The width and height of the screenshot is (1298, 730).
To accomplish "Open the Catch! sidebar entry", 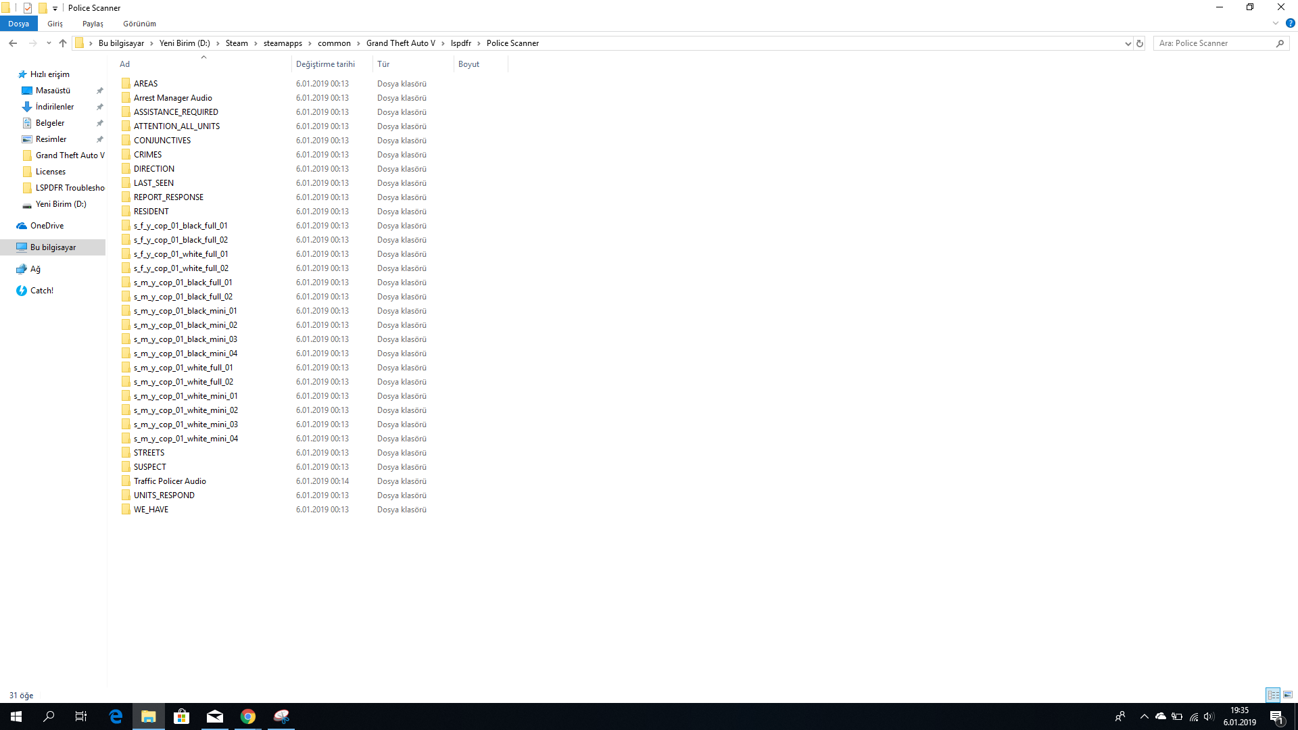I will point(41,291).
